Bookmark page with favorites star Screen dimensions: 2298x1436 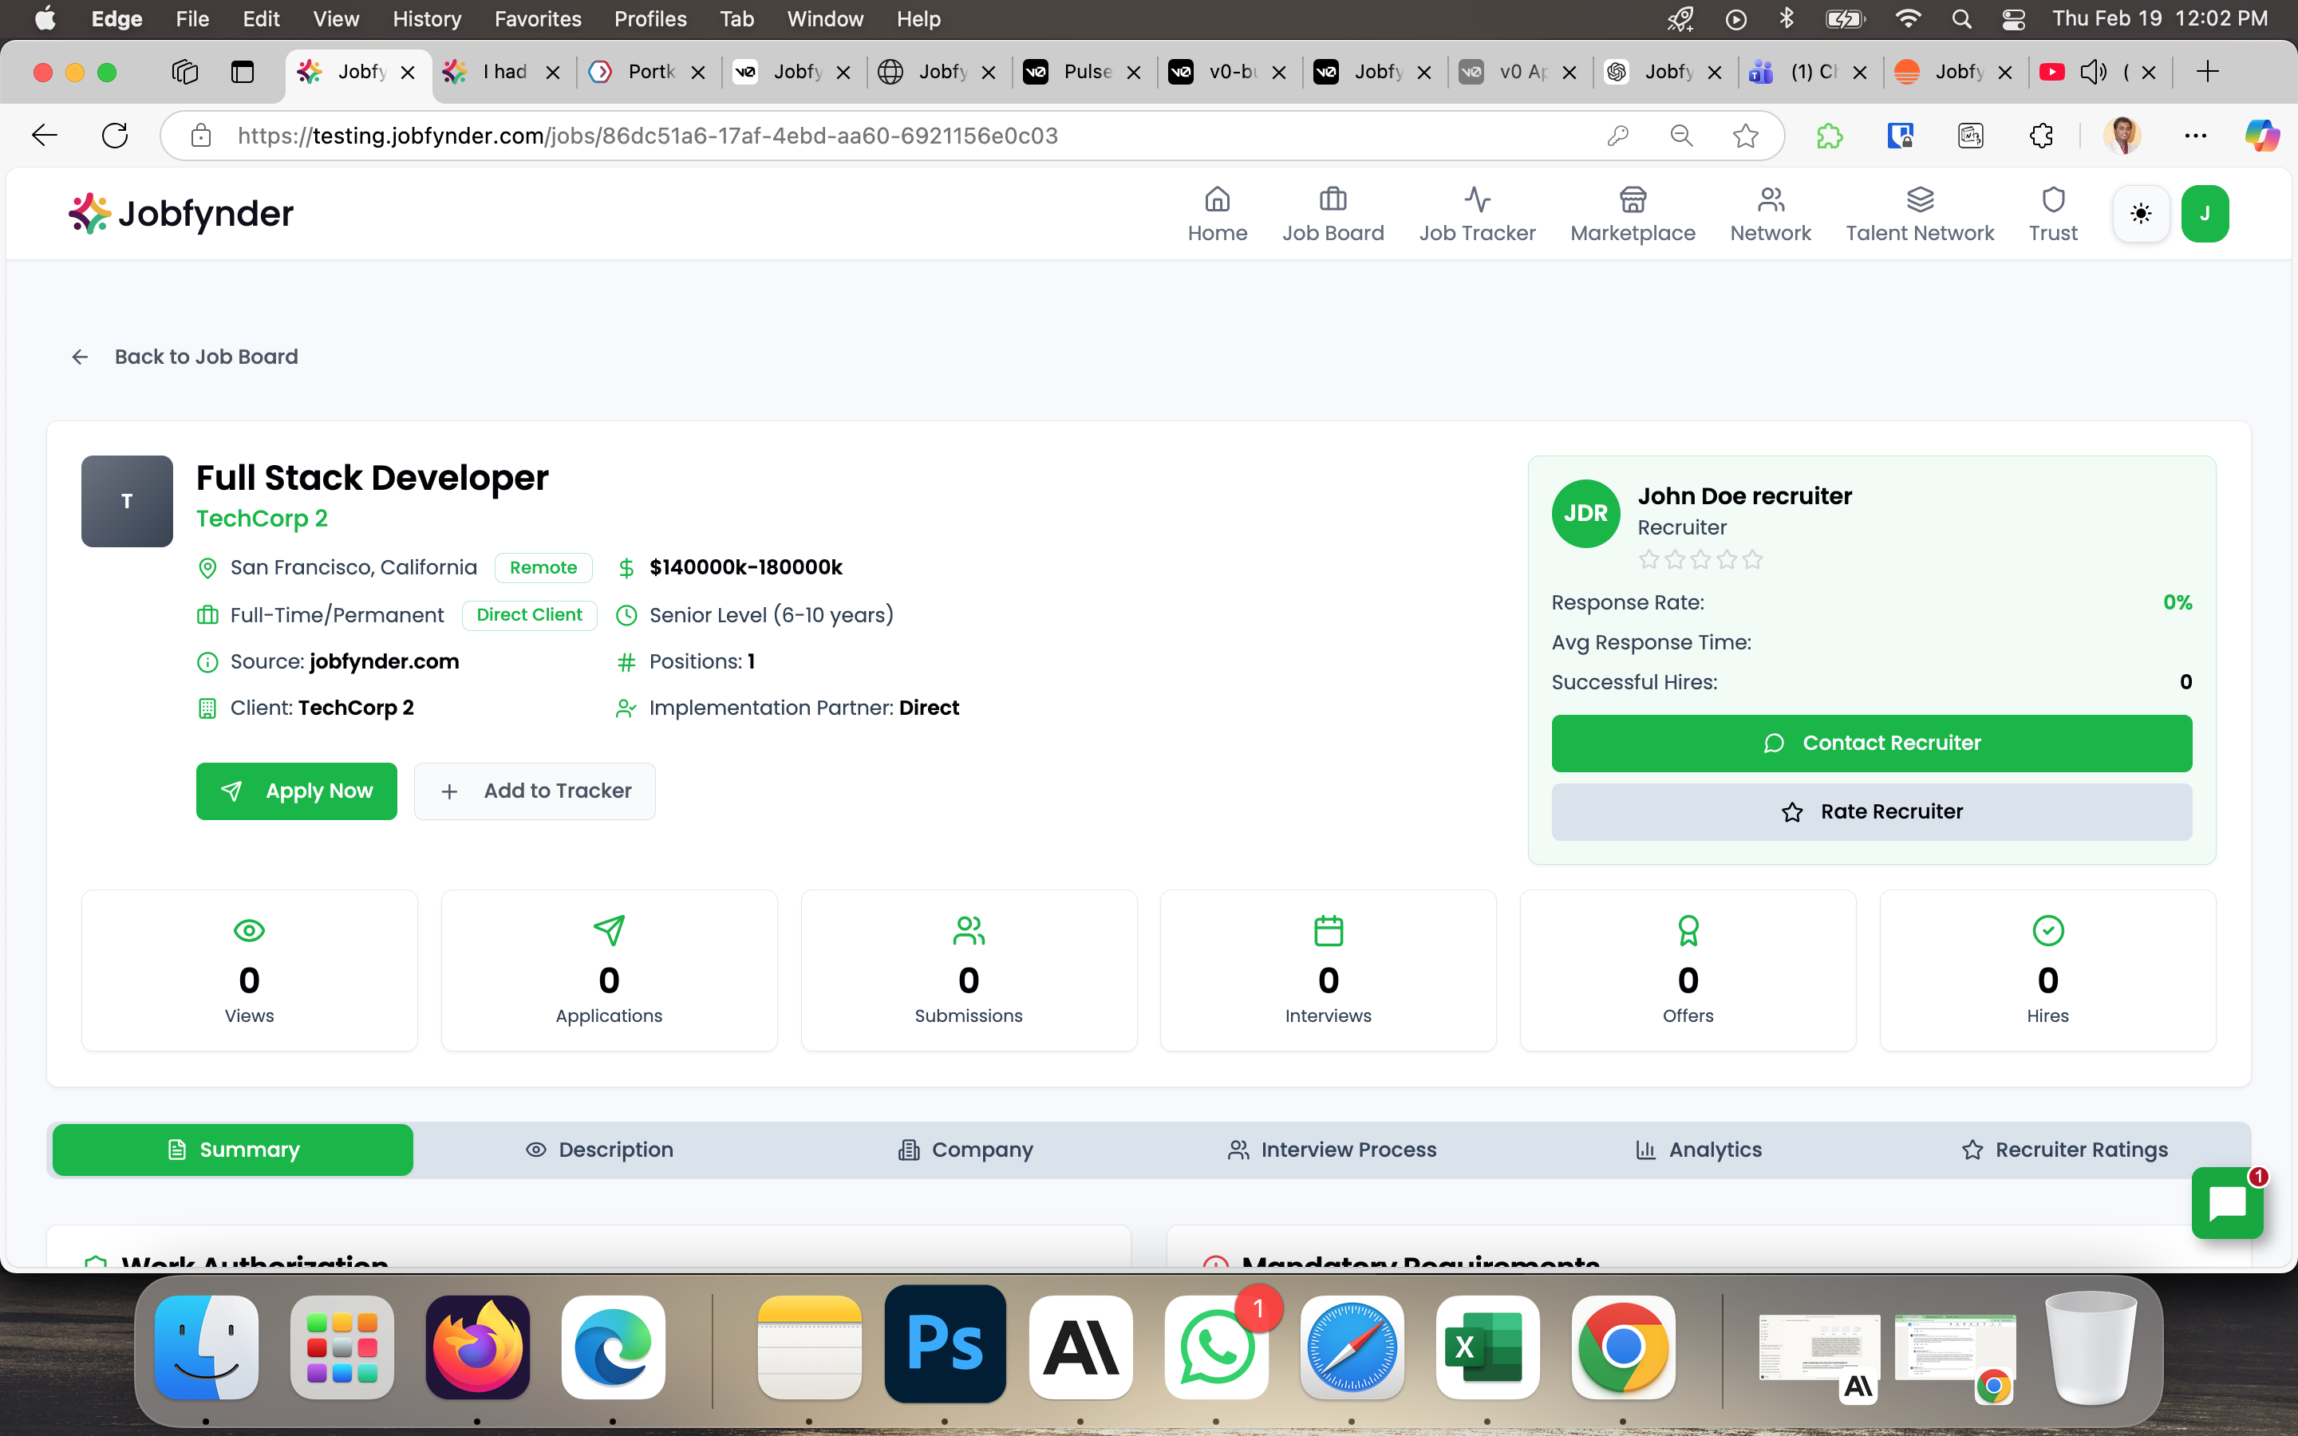coord(1745,136)
